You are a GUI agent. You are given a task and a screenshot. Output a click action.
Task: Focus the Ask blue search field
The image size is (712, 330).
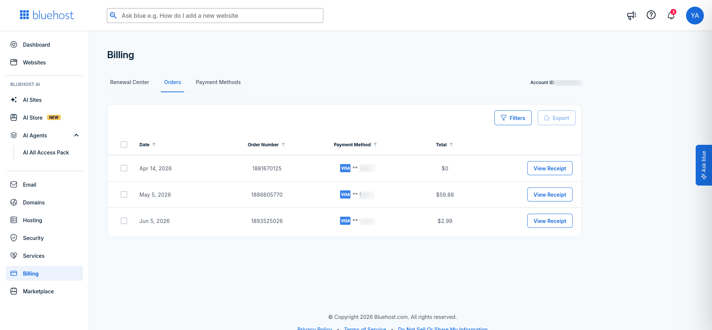point(215,16)
